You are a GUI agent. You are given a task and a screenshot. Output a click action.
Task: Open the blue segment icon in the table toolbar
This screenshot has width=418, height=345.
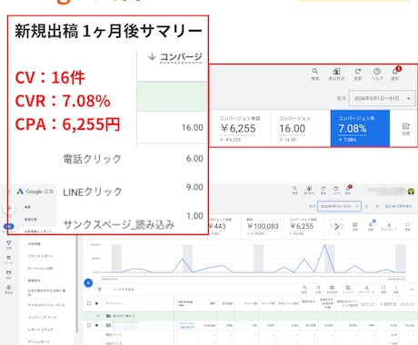(x=318, y=288)
